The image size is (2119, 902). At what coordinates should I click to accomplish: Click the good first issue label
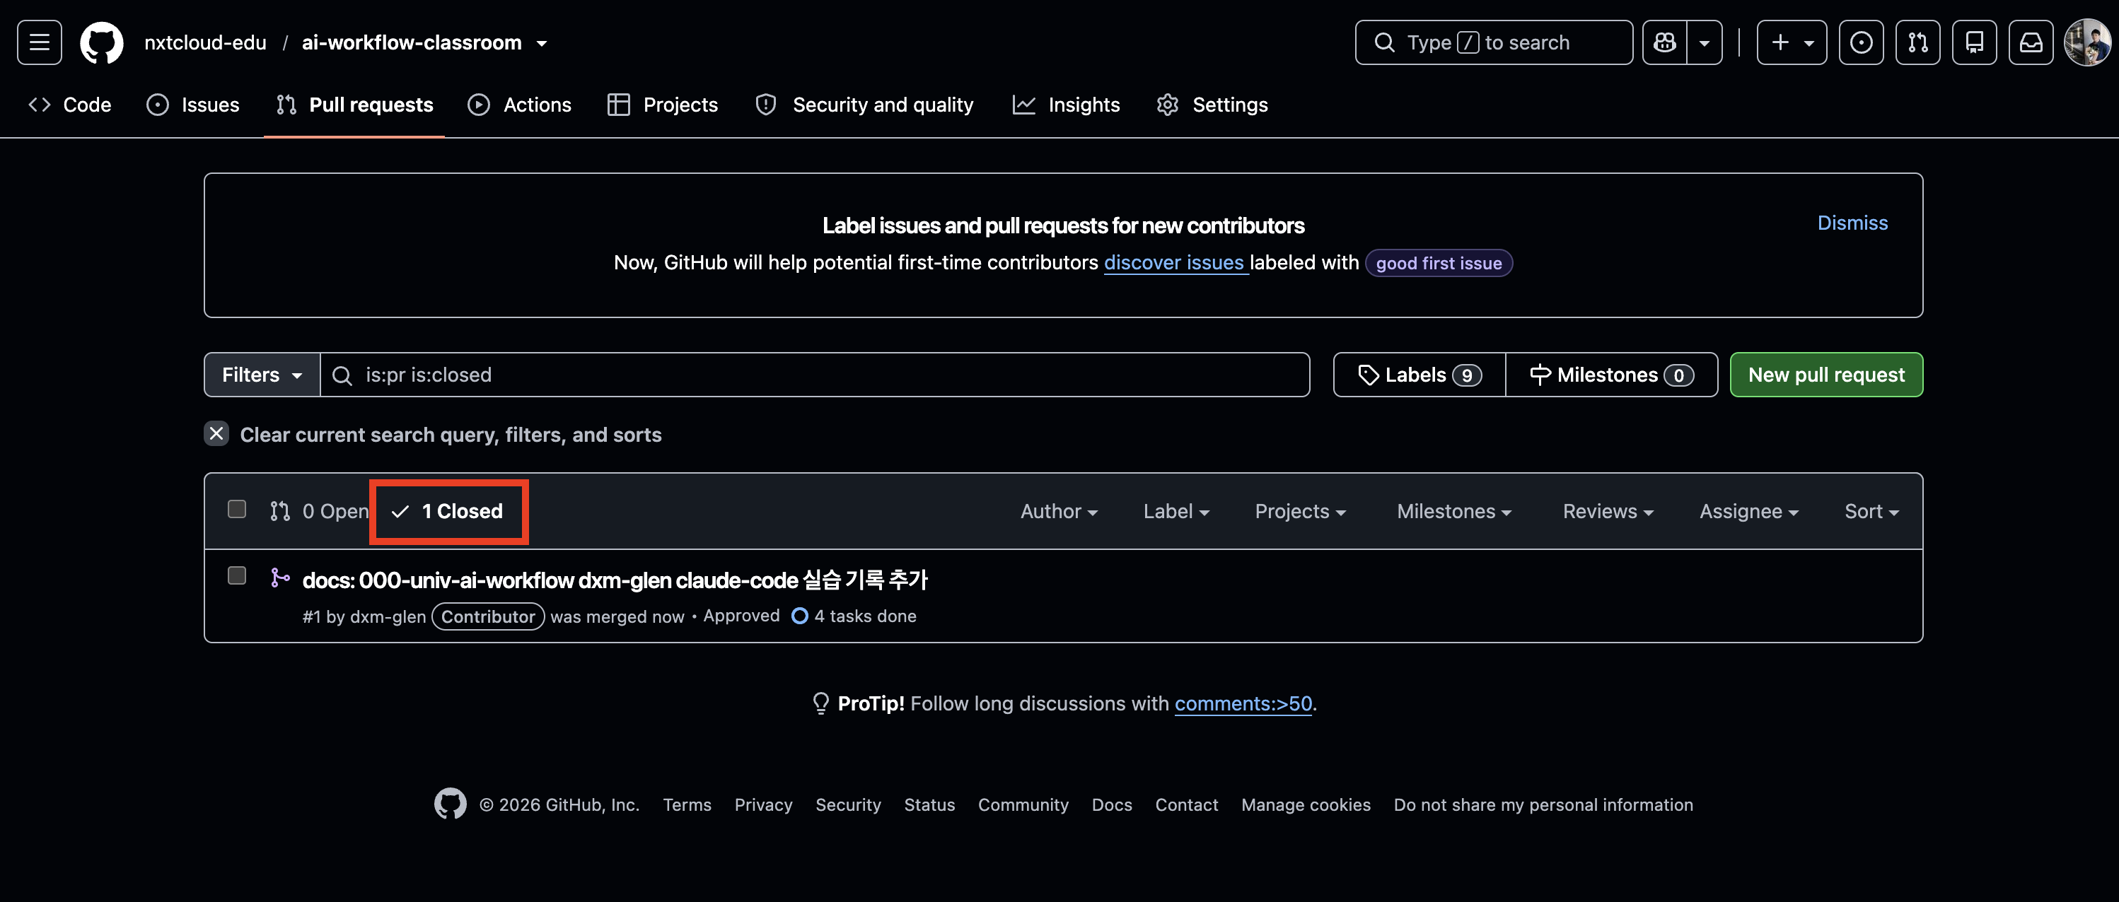point(1439,263)
